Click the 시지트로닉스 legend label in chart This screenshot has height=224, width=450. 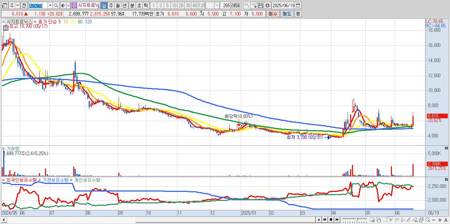19,22
